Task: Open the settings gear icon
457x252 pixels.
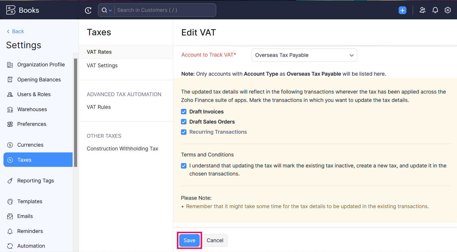Action: [447, 10]
